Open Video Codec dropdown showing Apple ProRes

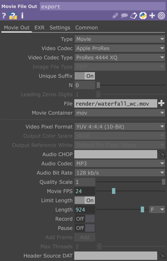120,48
